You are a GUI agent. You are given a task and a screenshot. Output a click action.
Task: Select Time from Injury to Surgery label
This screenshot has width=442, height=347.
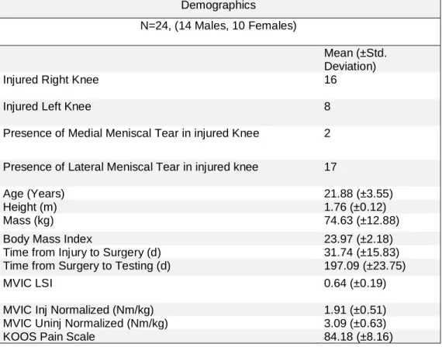pyautogui.click(x=82, y=253)
